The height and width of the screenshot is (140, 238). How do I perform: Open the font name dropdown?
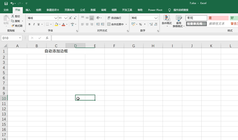[x=56, y=18]
